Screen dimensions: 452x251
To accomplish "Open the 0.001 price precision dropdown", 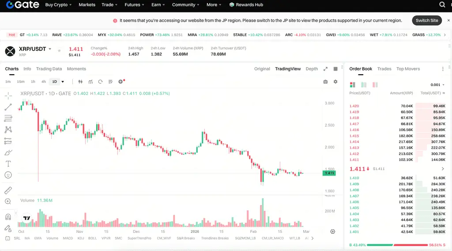I will tap(437, 85).
